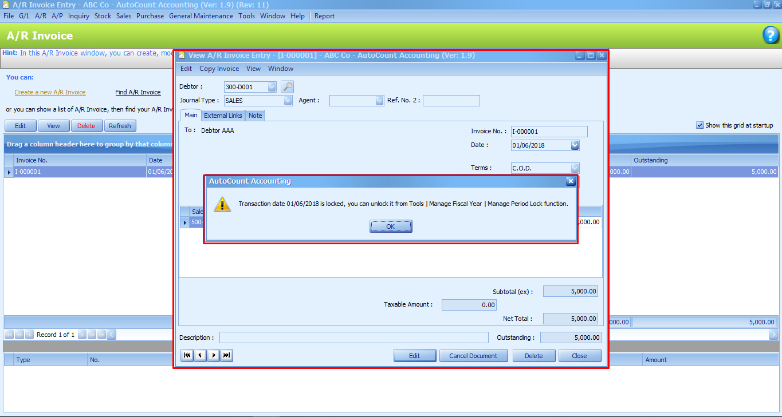Click the warning triangle icon in dialog
Viewport: 782px width, 417px height.
(222, 204)
